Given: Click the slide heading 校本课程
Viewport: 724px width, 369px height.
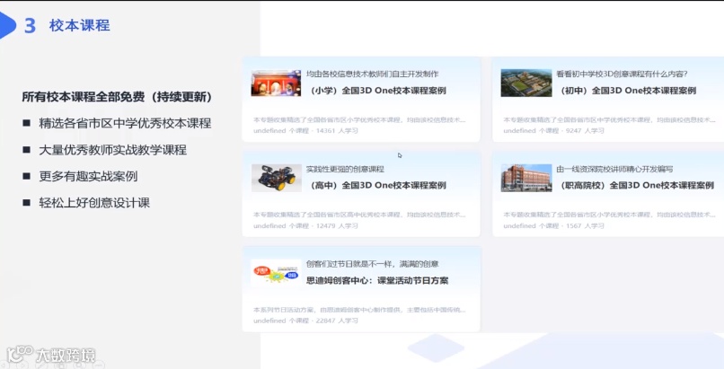Looking at the screenshot, I should click(79, 25).
